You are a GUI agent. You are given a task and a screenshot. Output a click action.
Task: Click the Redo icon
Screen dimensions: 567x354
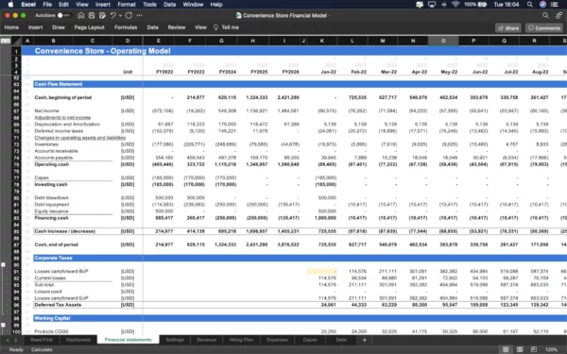coord(129,15)
